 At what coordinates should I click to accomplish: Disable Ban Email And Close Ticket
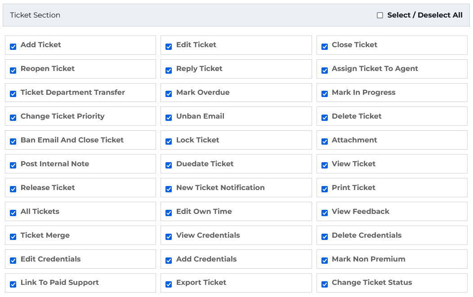(x=13, y=142)
